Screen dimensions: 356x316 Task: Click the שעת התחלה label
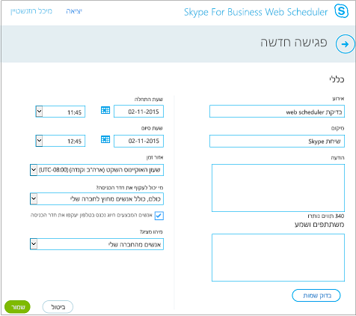coord(149,99)
